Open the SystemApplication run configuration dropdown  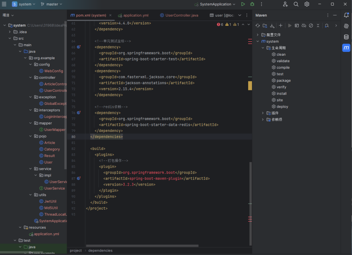(x=215, y=4)
